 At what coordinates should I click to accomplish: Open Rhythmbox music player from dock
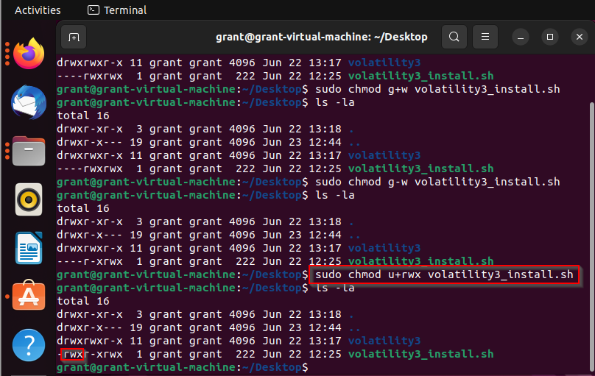tap(29, 199)
